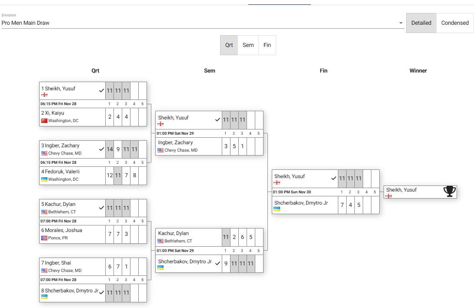Switch to Detailed view
The image size is (474, 308).
point(421,23)
